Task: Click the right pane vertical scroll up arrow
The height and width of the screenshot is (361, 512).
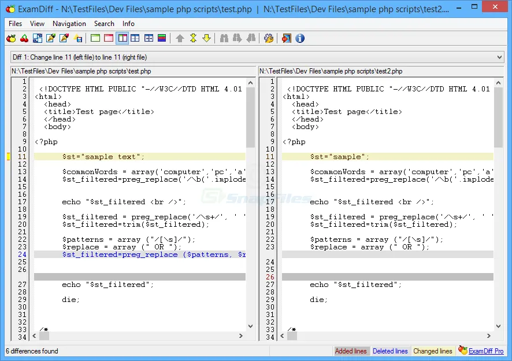Action: pyautogui.click(x=498, y=83)
